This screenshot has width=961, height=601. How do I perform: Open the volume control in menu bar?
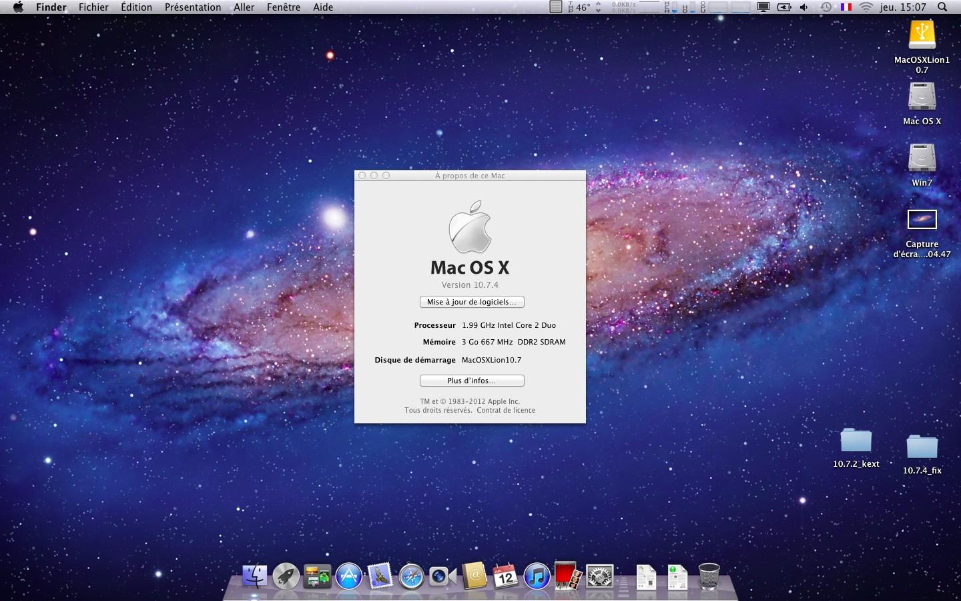click(804, 7)
